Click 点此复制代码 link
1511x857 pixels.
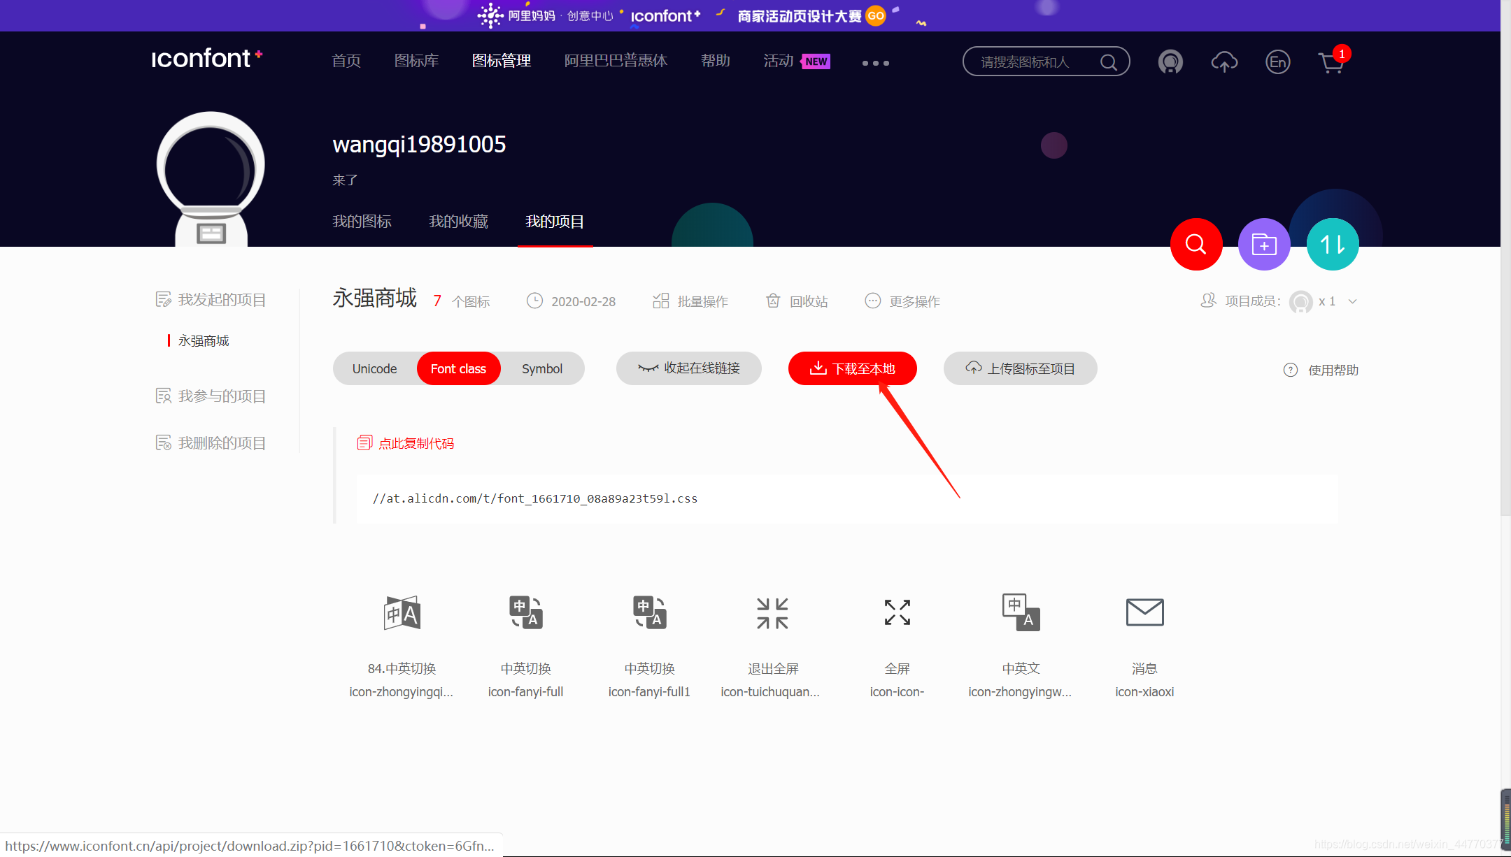(416, 443)
